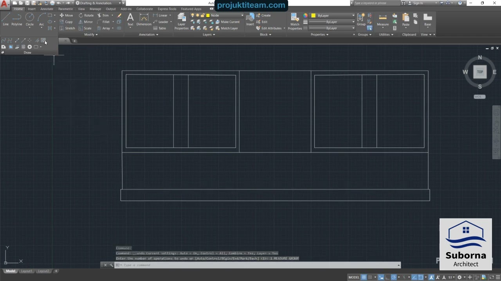Toggle drawing grid display in status bar

coord(364,277)
